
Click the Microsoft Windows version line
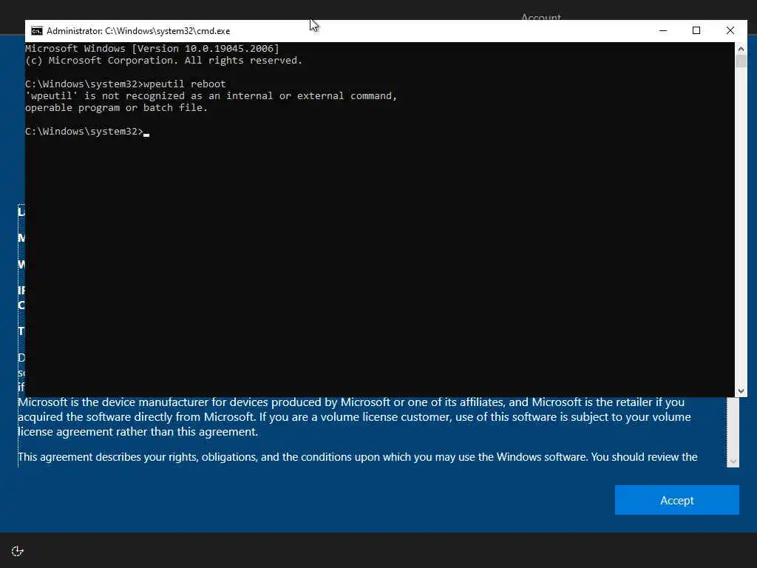click(x=152, y=48)
